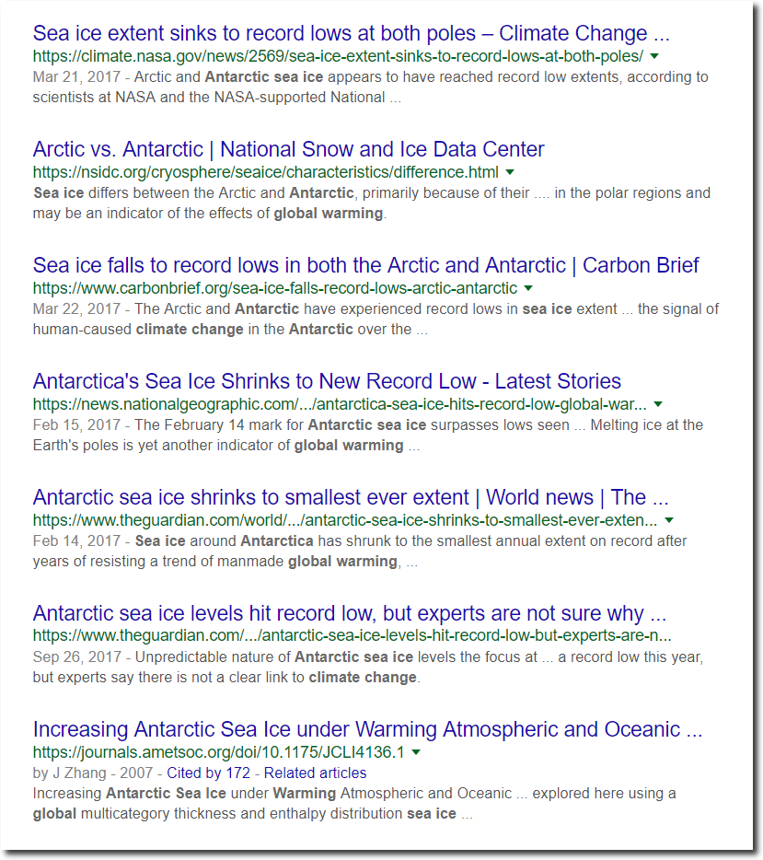Select the climate.nasa.gov green URL text
763x860 pixels.
[x=338, y=56]
